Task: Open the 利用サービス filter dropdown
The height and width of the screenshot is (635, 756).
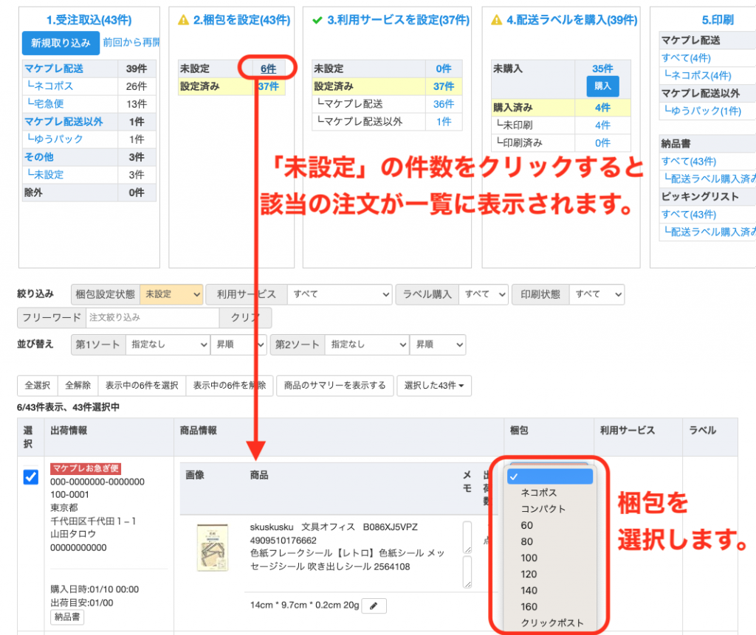Action: [340, 294]
